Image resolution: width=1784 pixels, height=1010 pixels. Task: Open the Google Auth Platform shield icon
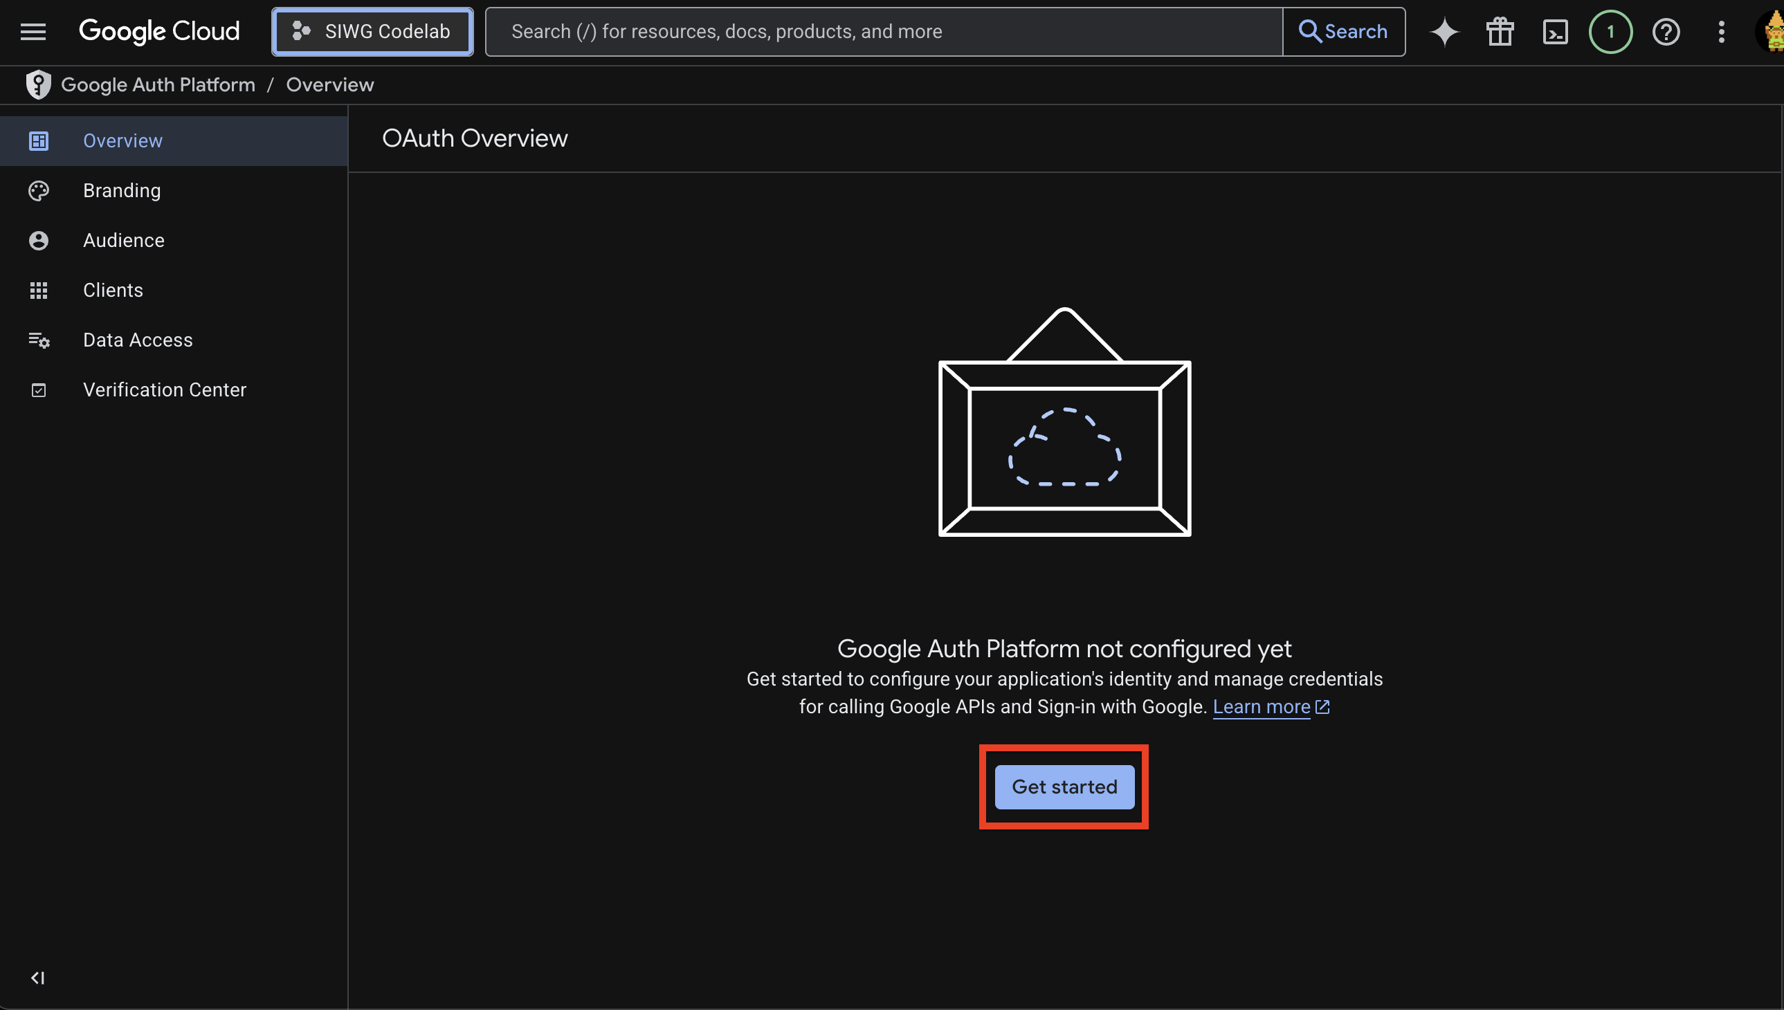(38, 84)
